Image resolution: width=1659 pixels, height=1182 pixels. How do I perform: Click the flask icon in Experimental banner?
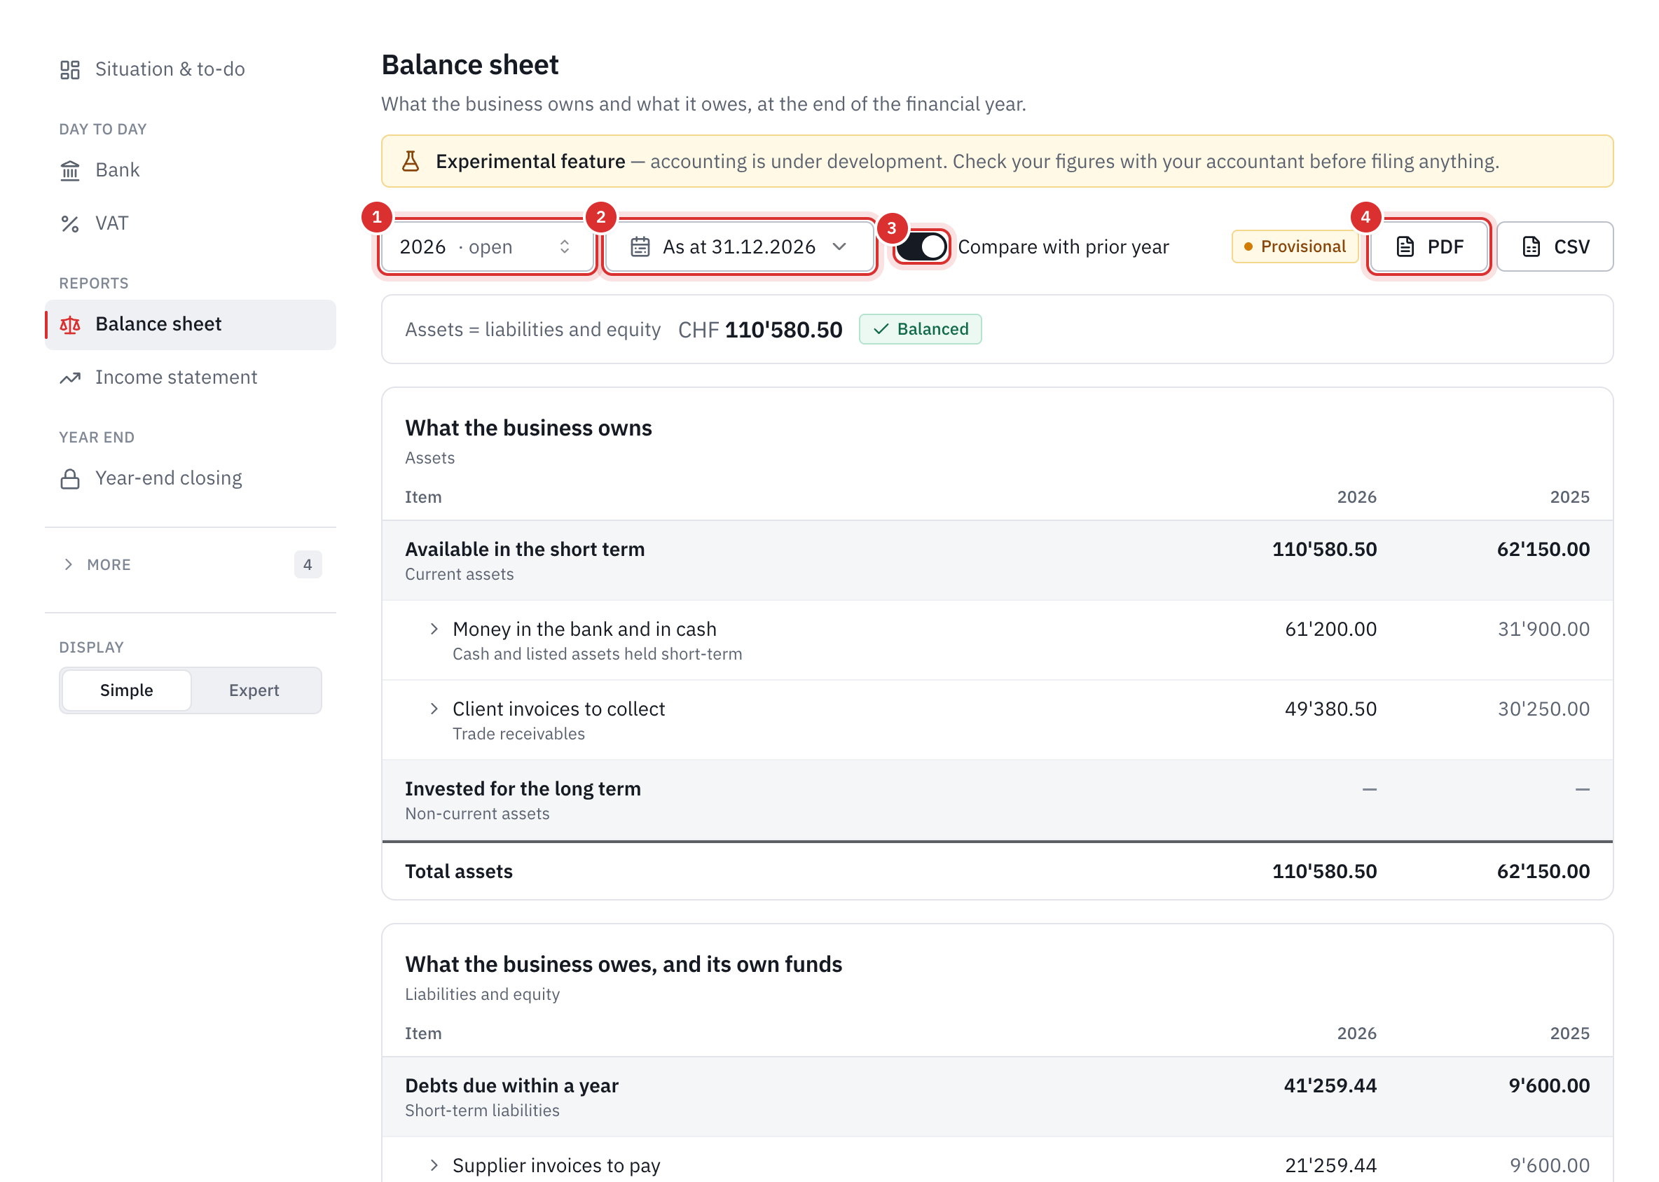coord(411,161)
